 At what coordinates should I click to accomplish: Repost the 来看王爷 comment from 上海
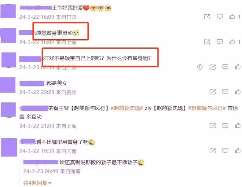coord(213,126)
